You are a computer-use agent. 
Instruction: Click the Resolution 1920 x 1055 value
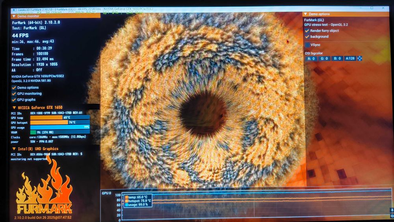pyautogui.click(x=47, y=64)
